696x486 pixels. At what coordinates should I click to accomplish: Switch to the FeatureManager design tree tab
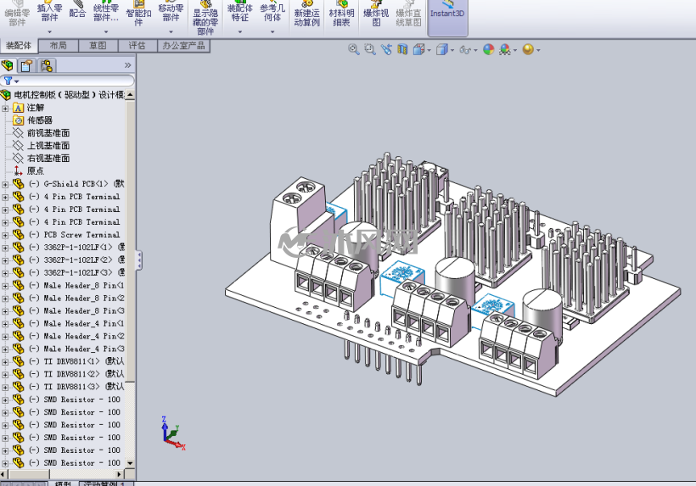[8, 65]
